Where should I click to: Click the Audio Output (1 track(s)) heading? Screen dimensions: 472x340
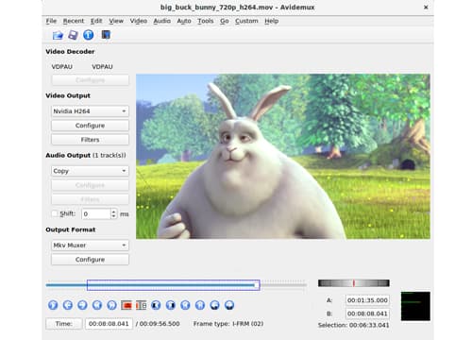coord(86,155)
